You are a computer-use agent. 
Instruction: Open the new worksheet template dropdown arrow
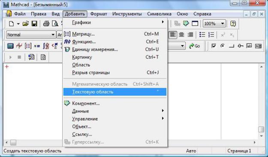click(x=18, y=24)
